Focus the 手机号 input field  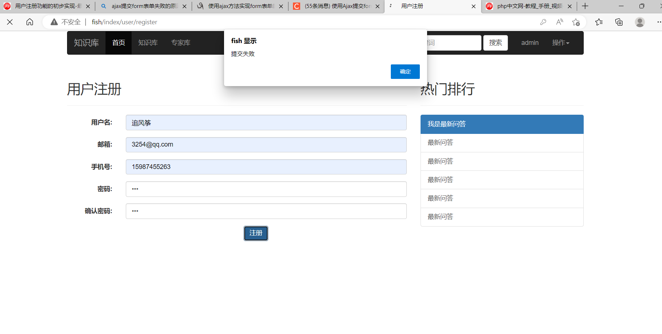coord(266,167)
